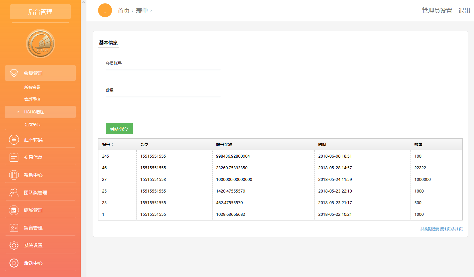Click the yen icon for 汇率转换
474x277 pixels.
pos(14,140)
